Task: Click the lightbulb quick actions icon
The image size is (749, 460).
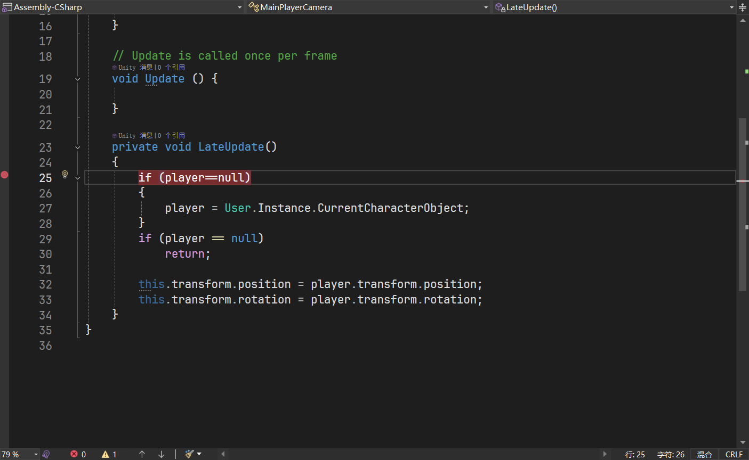Action: pyautogui.click(x=65, y=174)
